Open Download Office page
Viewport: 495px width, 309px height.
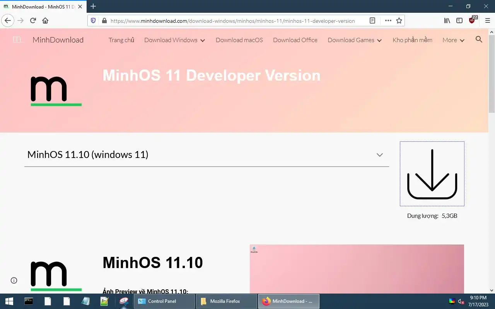[x=295, y=40]
